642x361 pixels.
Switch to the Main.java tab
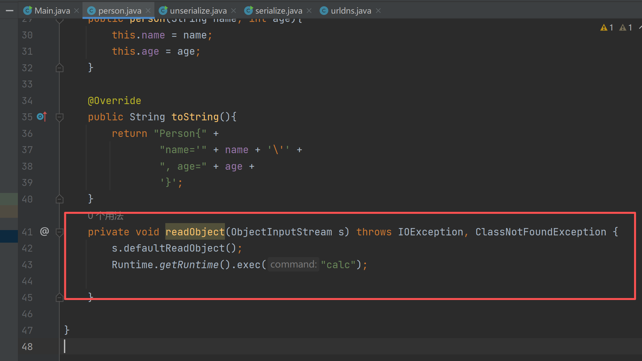click(52, 11)
